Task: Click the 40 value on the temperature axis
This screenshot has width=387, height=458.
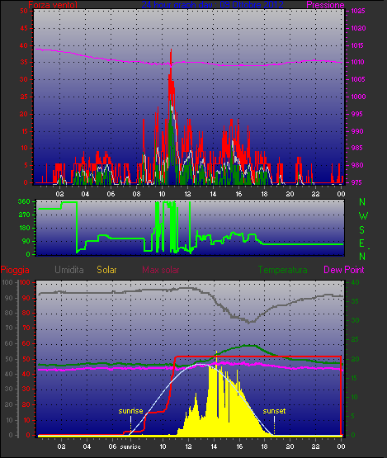Action: click(355, 282)
